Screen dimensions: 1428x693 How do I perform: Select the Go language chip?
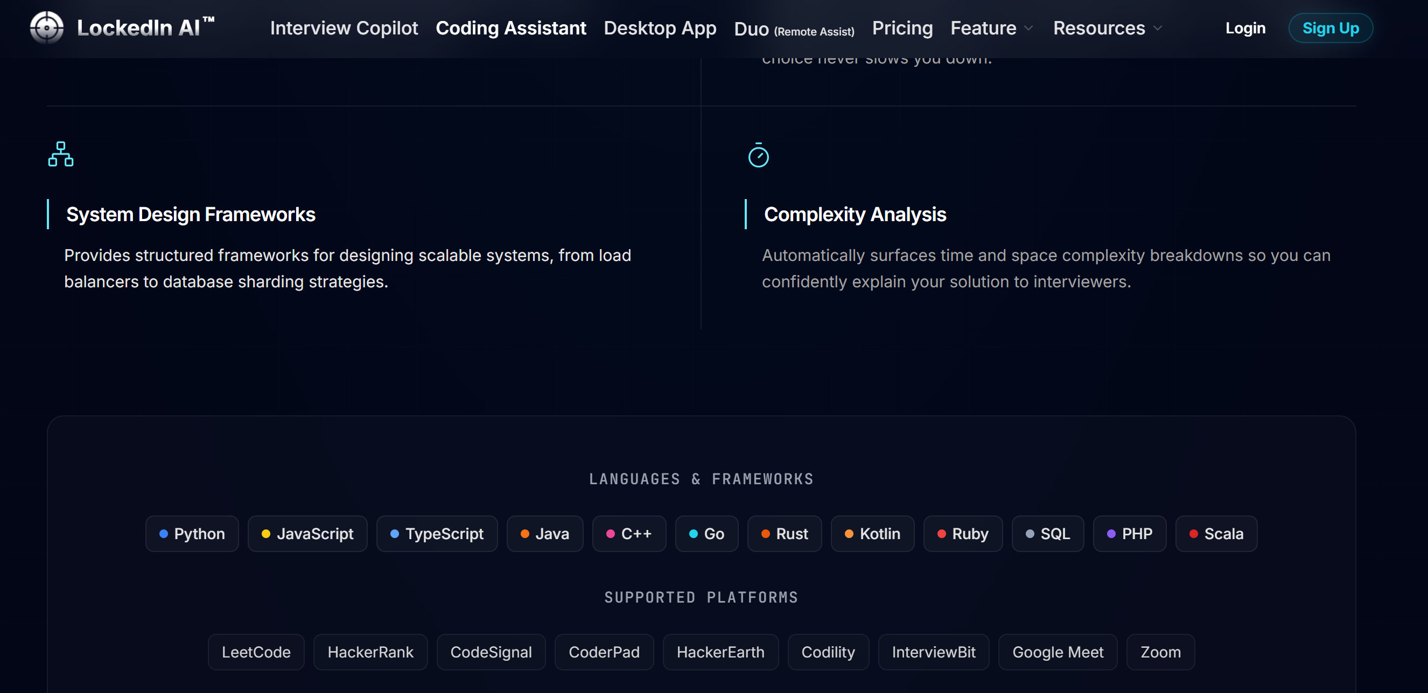[706, 533]
